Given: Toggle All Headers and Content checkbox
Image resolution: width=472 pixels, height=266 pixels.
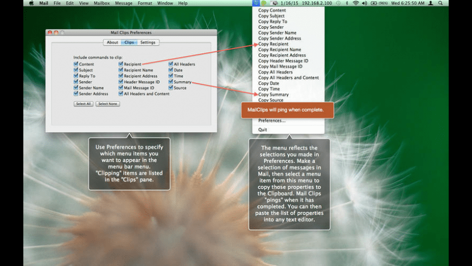Looking at the screenshot, I should (120, 93).
